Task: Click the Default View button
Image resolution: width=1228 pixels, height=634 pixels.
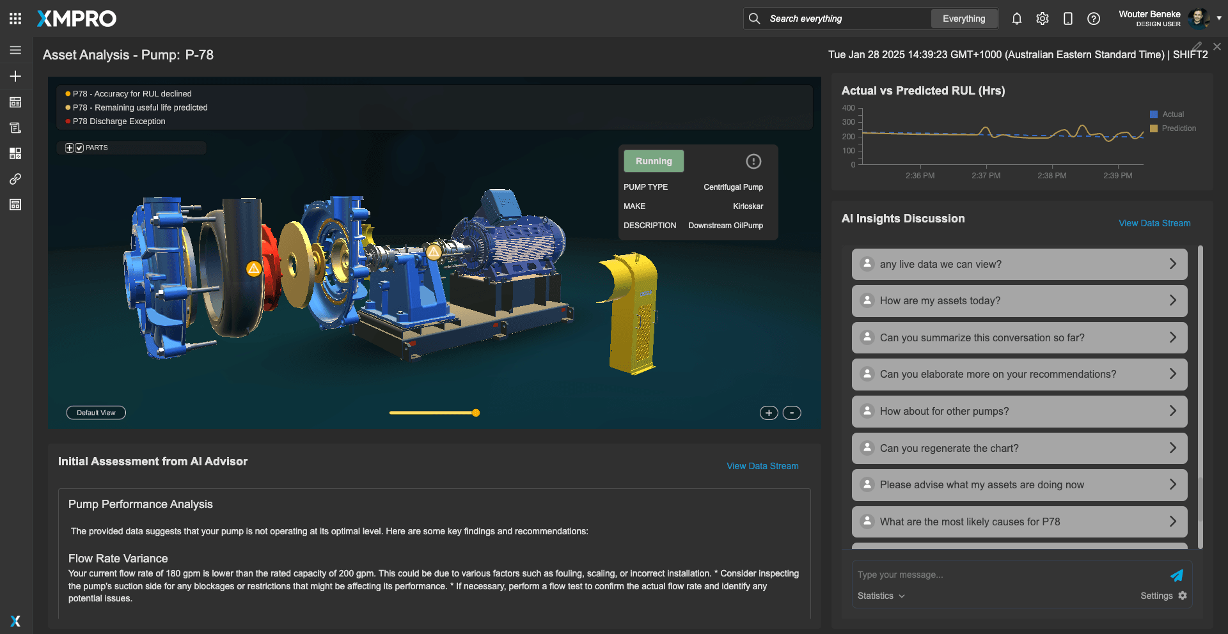Action: pyautogui.click(x=96, y=413)
